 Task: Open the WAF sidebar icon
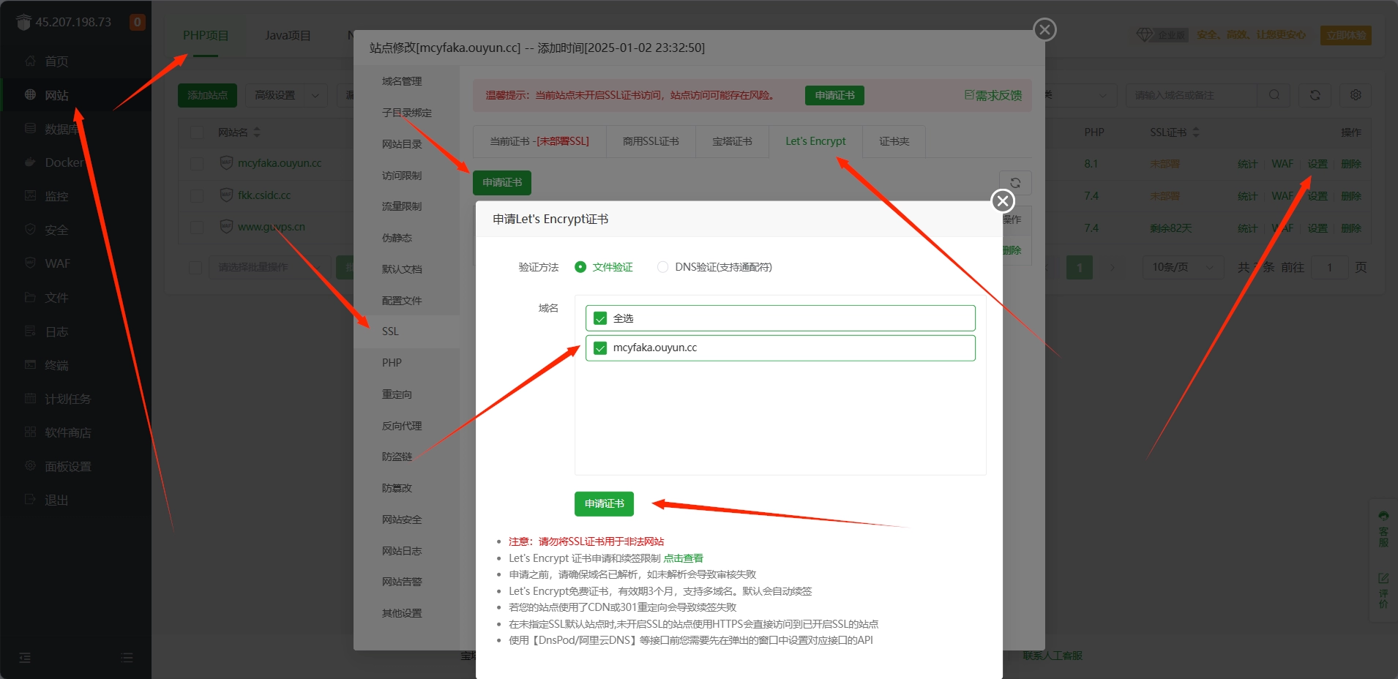(30, 263)
